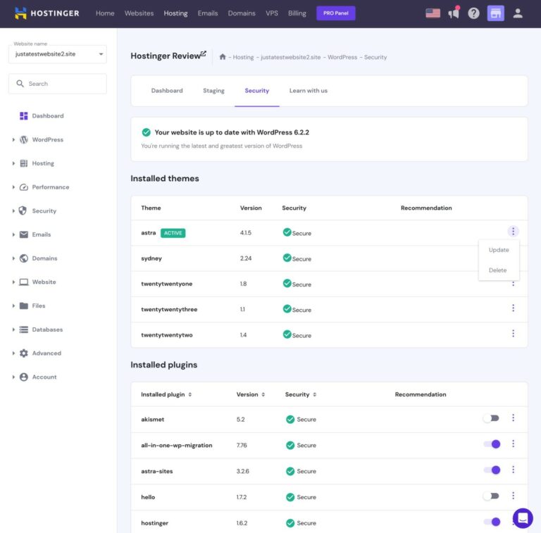This screenshot has width=541, height=533.
Task: Expand the Emails sidebar section arrow
Action: coord(13,234)
